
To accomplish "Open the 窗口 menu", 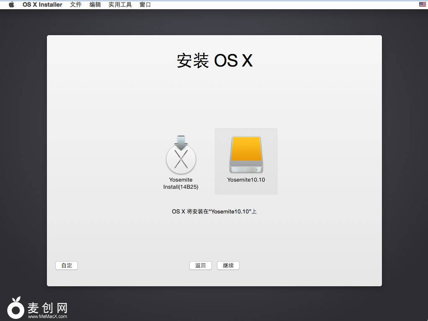I will (145, 5).
